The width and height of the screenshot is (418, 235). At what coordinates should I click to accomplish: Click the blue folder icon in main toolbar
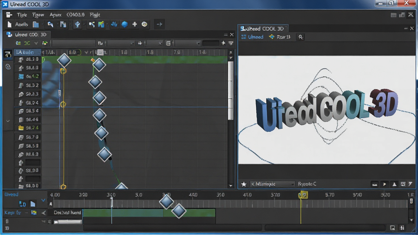point(36,24)
